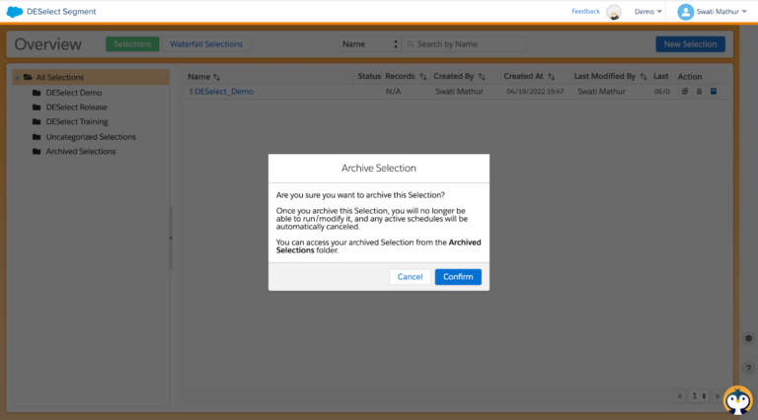Viewport: 758px width, 420px height.
Task: Open the Demo dropdown menu
Action: (x=647, y=12)
